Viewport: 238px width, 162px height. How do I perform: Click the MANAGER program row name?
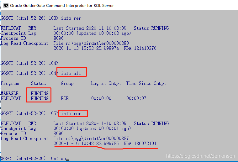[10, 93]
